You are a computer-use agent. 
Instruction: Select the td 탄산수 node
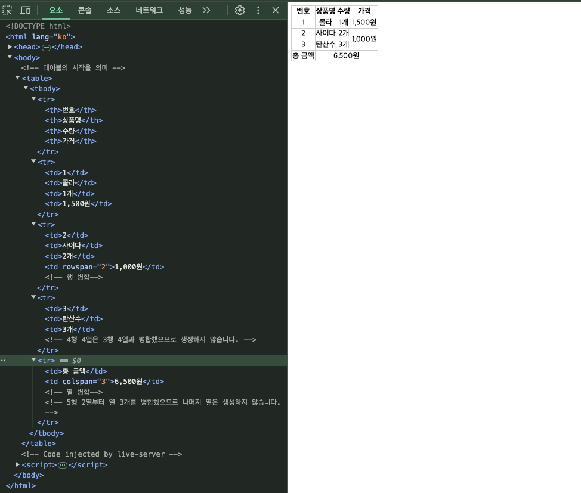tap(74, 319)
